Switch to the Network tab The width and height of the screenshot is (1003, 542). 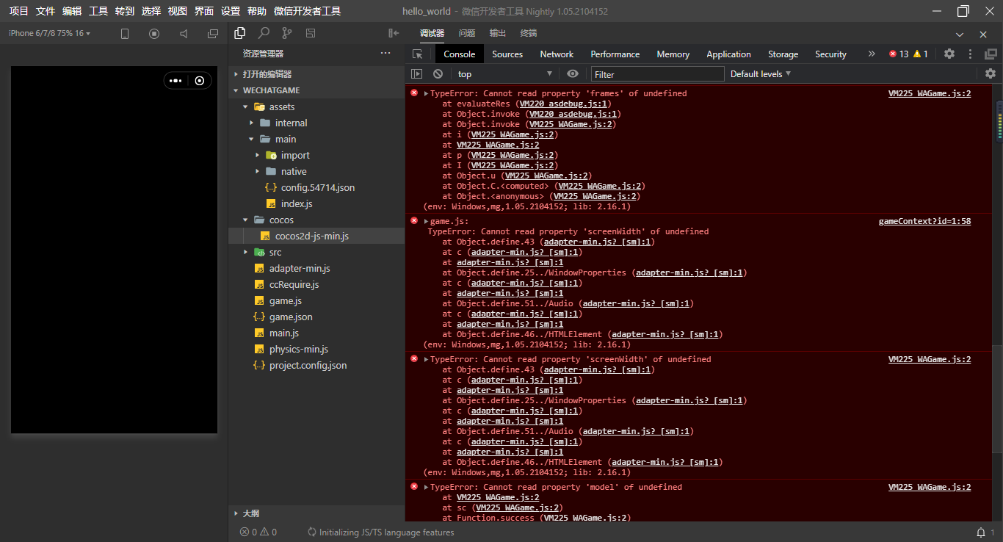(x=557, y=54)
